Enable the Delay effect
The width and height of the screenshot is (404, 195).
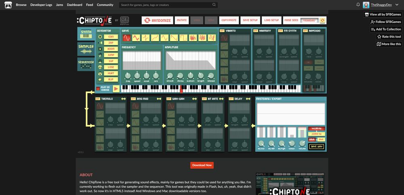pyautogui.click(x=231, y=99)
